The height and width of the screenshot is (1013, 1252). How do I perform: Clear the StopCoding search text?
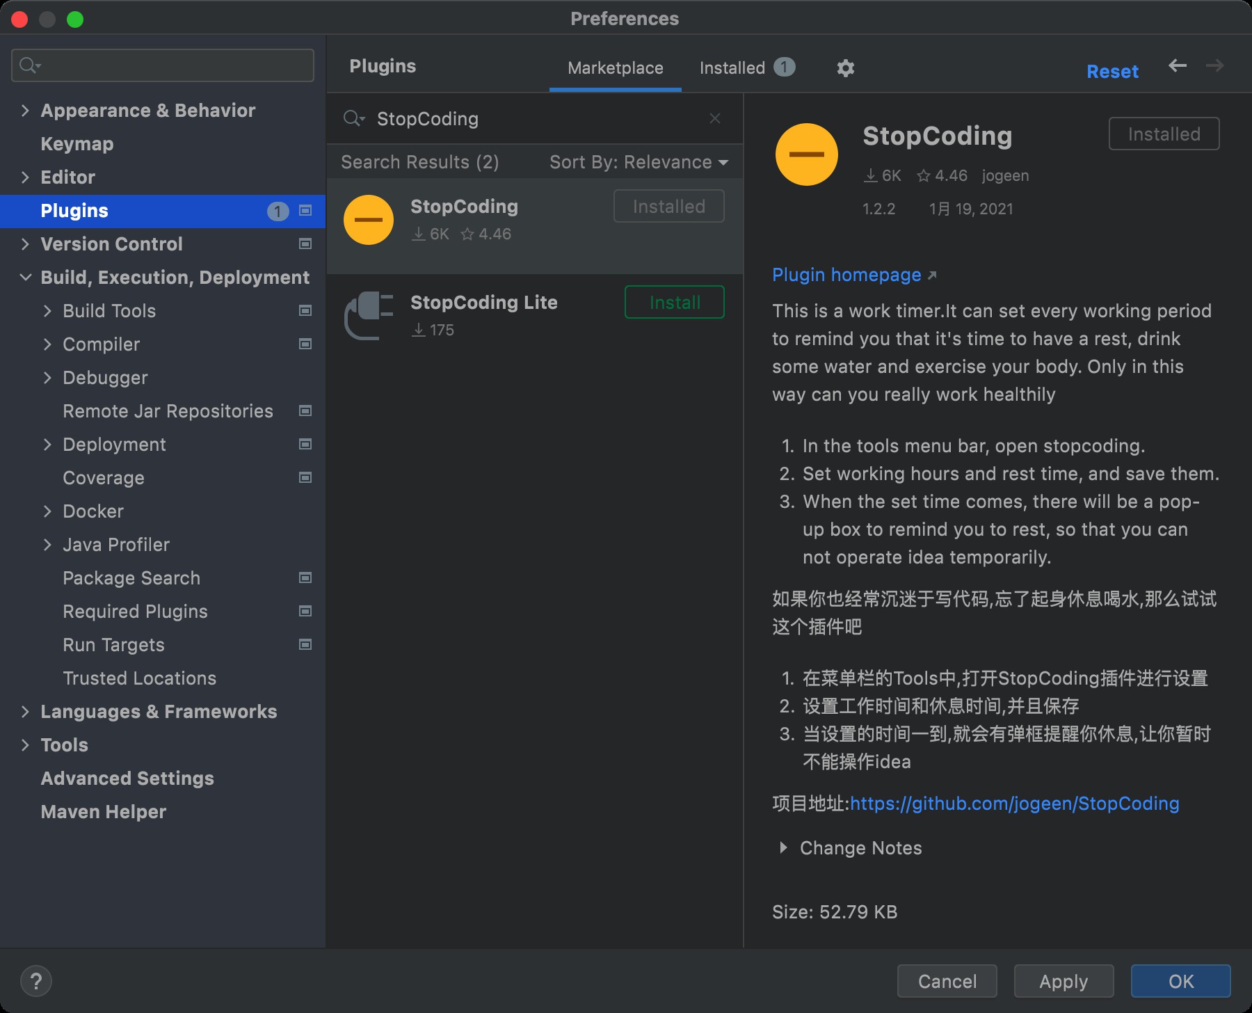point(714,119)
